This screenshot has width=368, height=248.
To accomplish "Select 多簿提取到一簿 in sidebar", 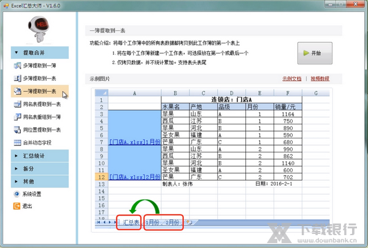I will coord(40,66).
